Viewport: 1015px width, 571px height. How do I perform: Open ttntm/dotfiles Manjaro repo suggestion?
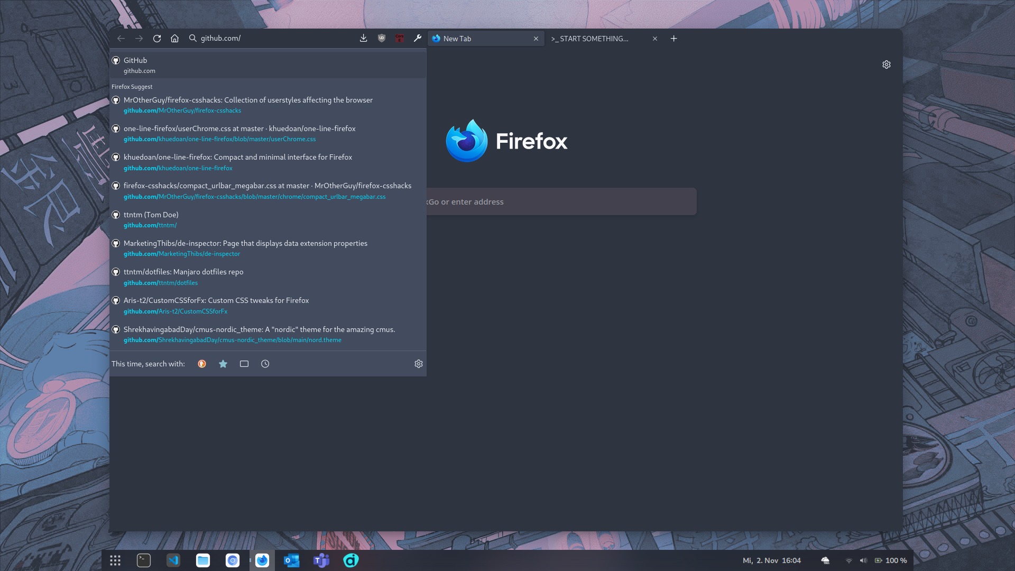click(x=183, y=277)
